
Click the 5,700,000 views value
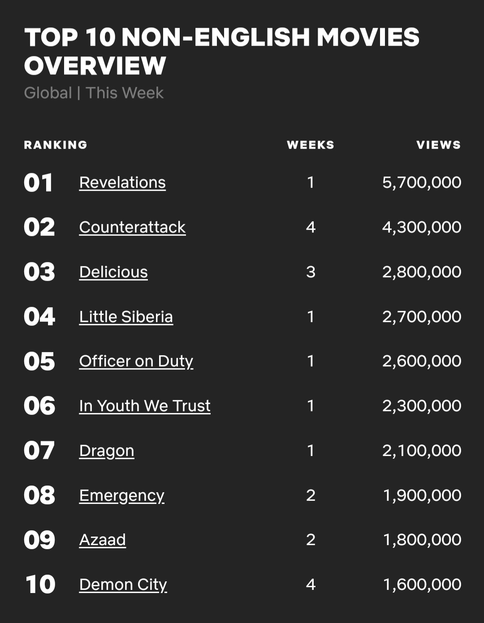tap(422, 182)
